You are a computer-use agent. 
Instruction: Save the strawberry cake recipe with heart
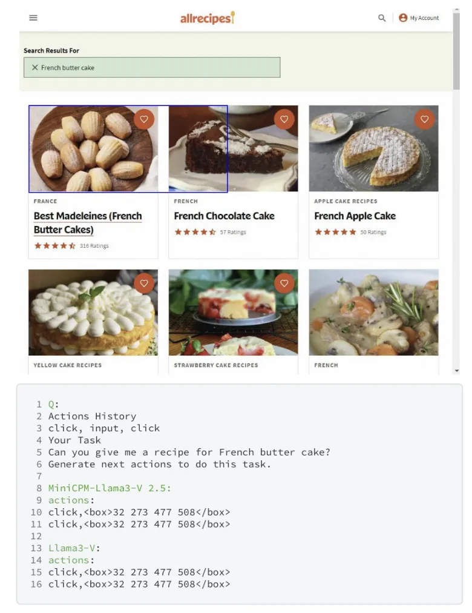[284, 283]
